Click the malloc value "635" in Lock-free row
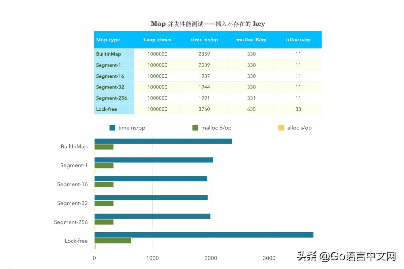Screen dimensions: 404x269 [251, 109]
